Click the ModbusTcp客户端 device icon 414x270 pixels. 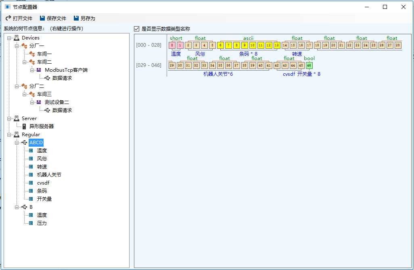[x=39, y=70]
